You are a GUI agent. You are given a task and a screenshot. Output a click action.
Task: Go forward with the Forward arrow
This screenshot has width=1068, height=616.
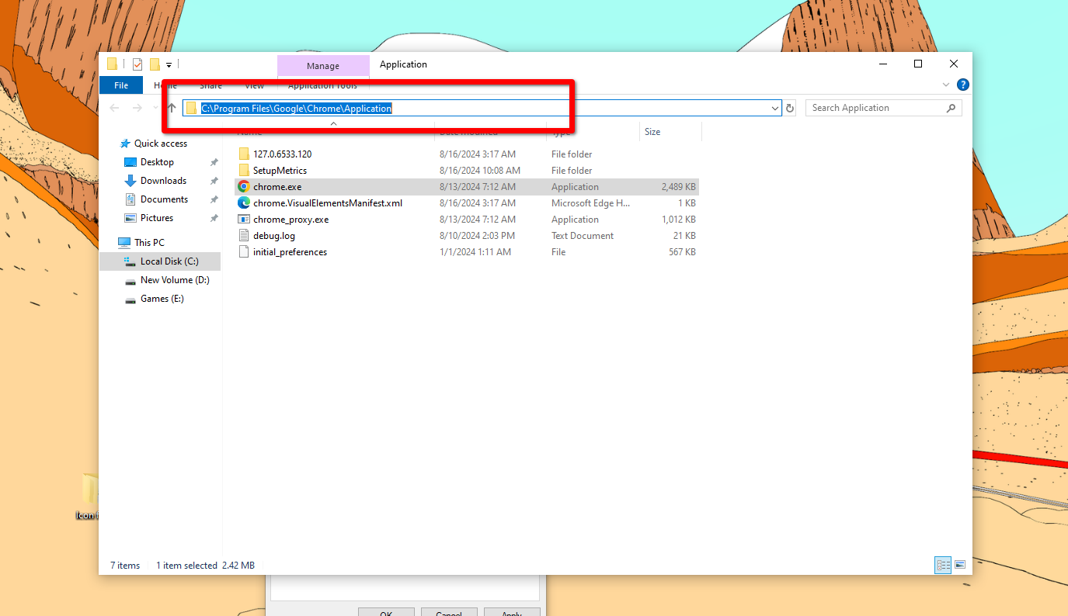point(137,108)
